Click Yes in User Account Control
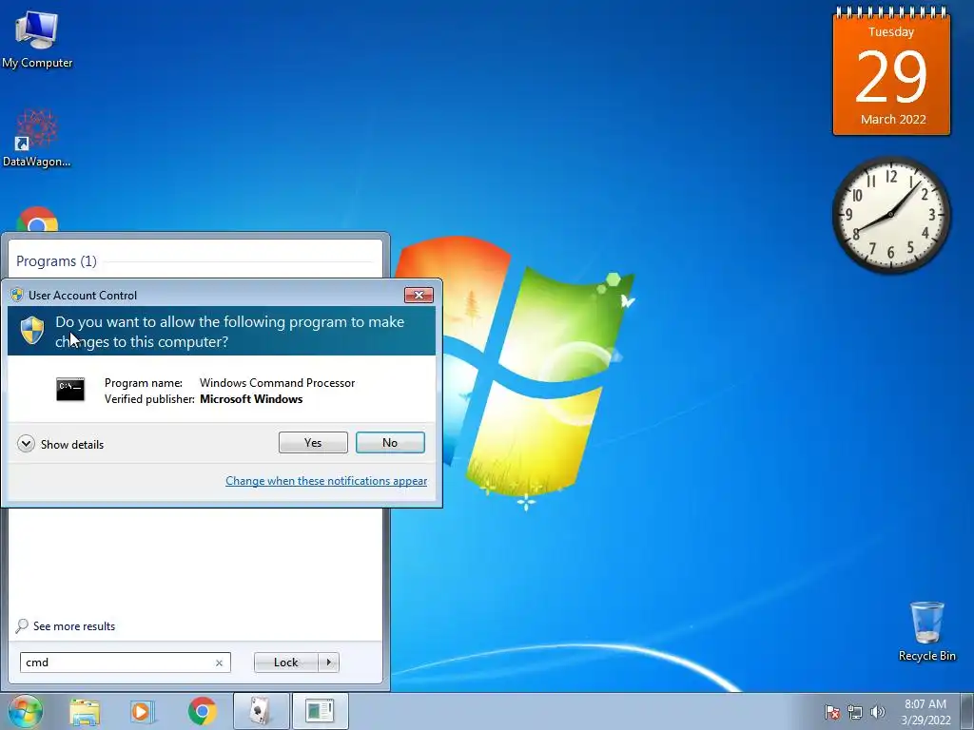Screen dimensions: 974x730 pyautogui.click(x=313, y=443)
